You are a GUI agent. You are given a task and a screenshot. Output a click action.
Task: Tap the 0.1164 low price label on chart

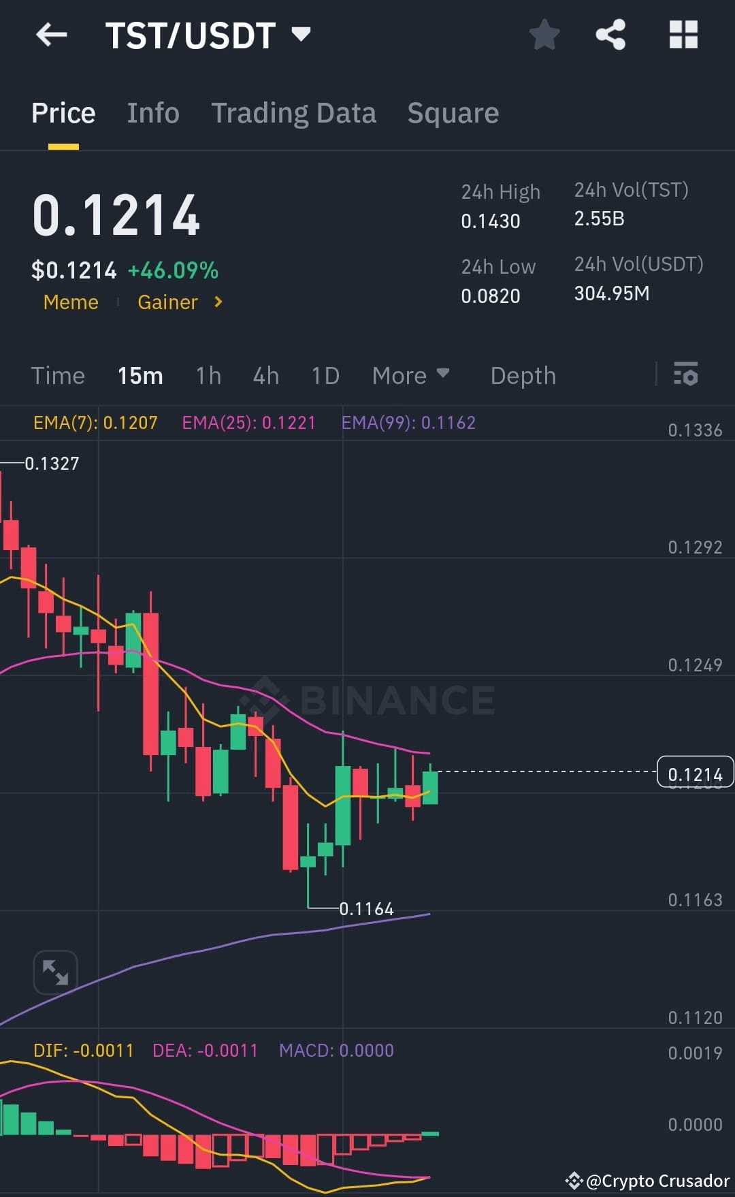[366, 908]
